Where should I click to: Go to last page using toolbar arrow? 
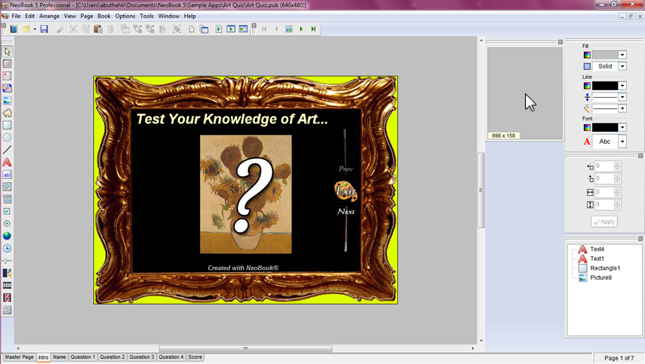point(313,29)
